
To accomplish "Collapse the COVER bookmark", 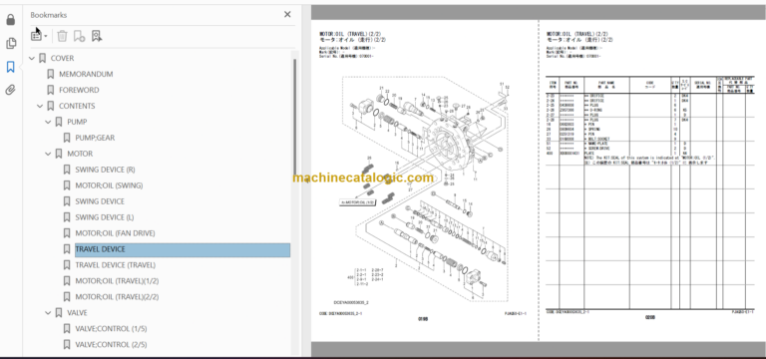I will click(x=32, y=58).
